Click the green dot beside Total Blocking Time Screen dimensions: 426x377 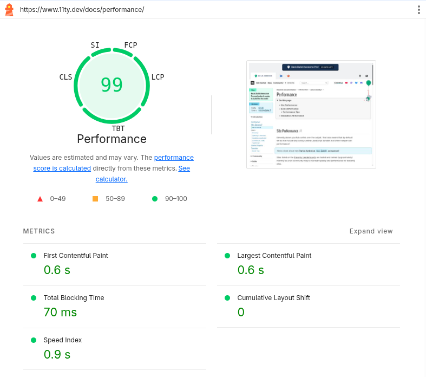(x=34, y=298)
